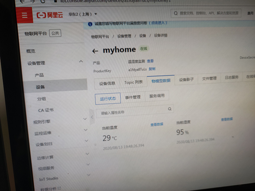Expand the 边缘计算 section chevron
Viewport: 255px width, 191px height.
tap(87, 154)
